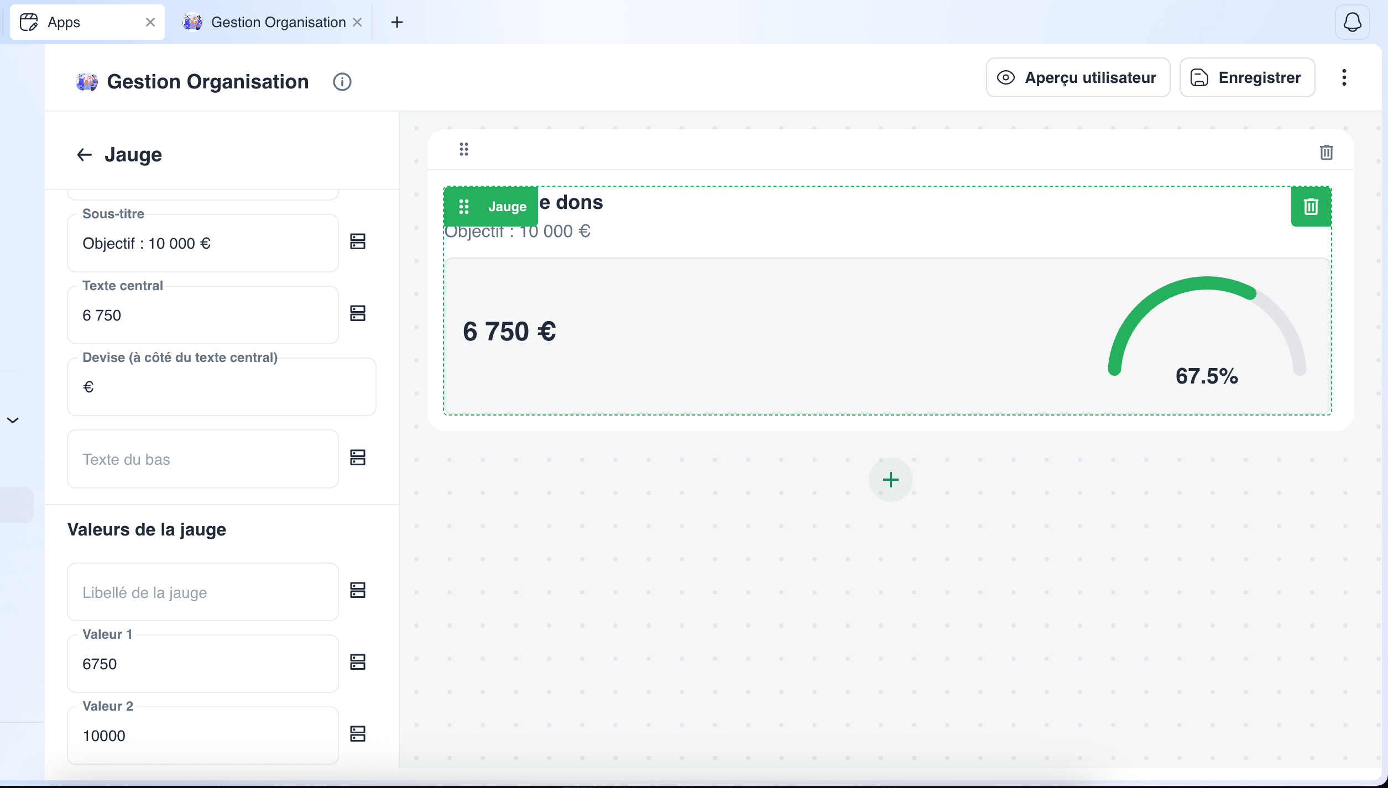Delete the Jauge widget with green trash icon
Screen dimensions: 1388x788
tap(1311, 207)
